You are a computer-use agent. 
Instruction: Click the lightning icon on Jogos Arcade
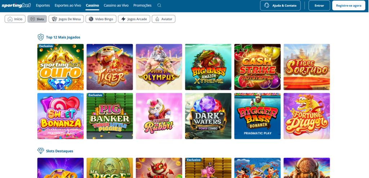[x=123, y=19]
